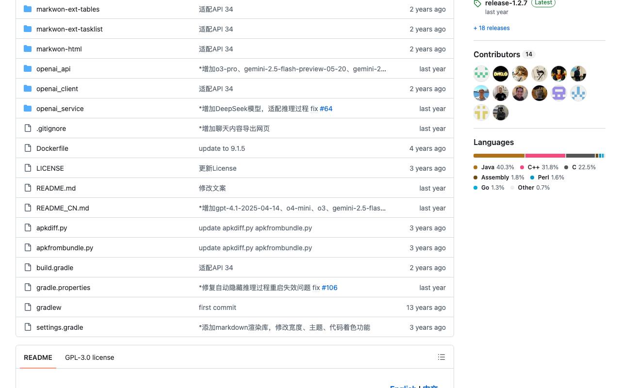
Task: Open the settings.gradle file
Action: pos(60,327)
